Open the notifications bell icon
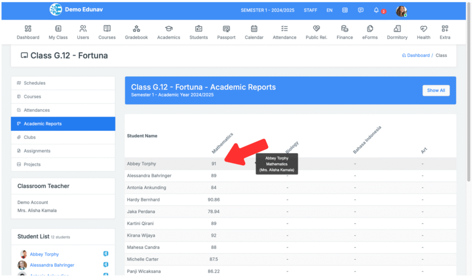473x280 pixels. (x=376, y=10)
